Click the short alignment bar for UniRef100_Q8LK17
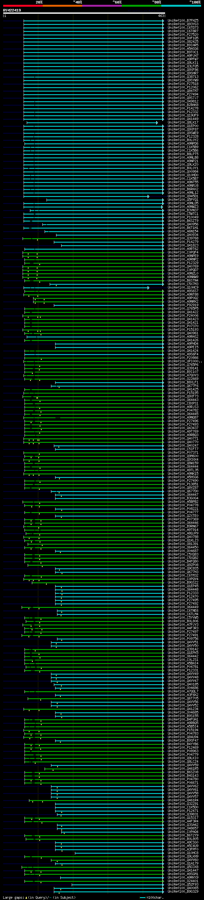The image size is (204, 900). click(x=92, y=123)
